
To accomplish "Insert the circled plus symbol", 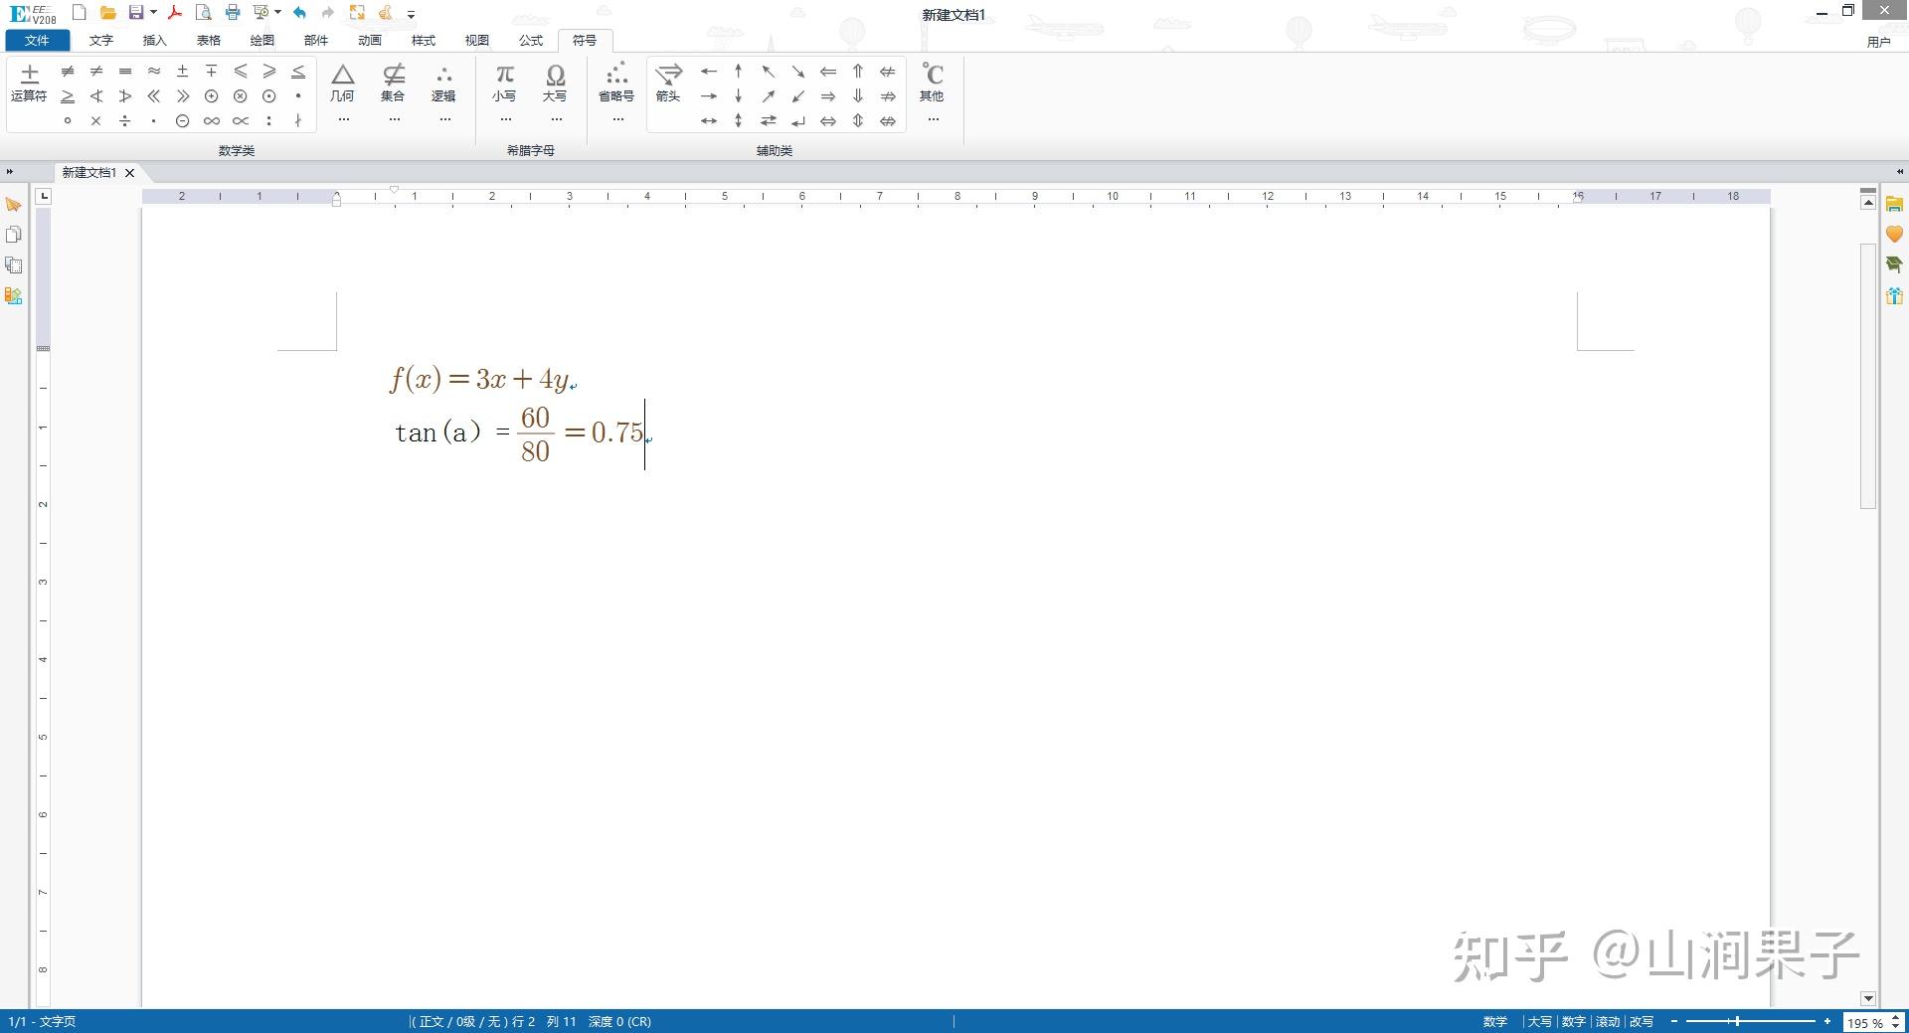I will click(x=212, y=96).
